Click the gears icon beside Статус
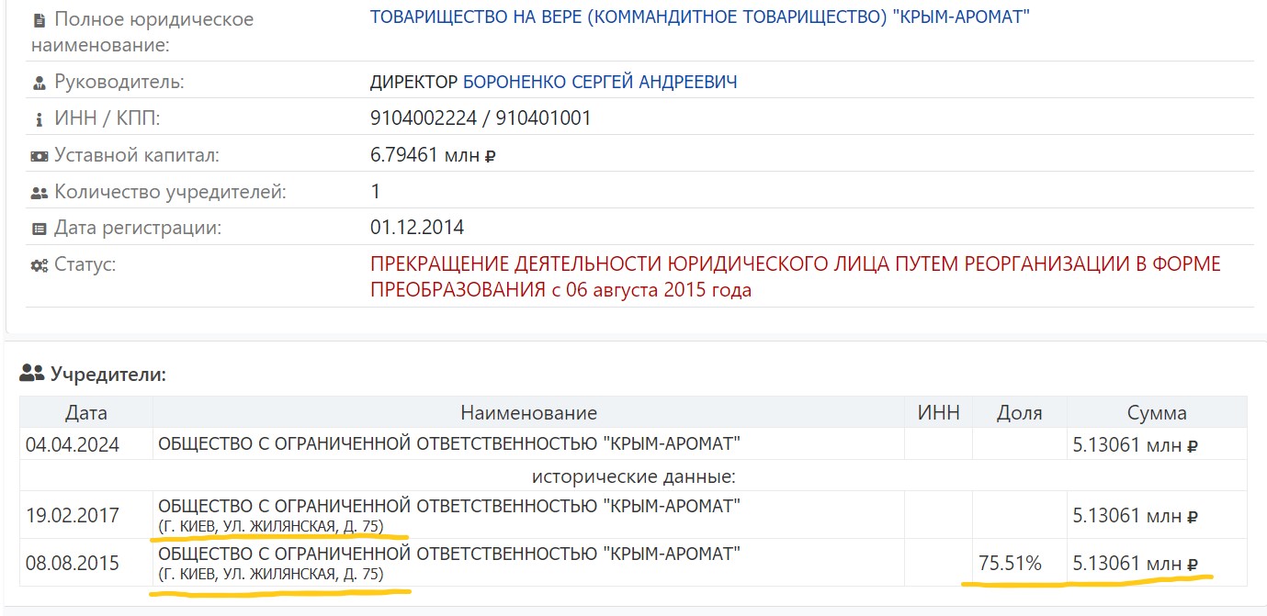The image size is (1267, 616). tap(39, 265)
